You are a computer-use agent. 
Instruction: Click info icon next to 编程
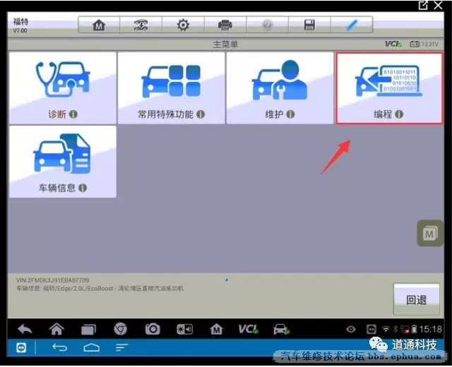point(399,114)
